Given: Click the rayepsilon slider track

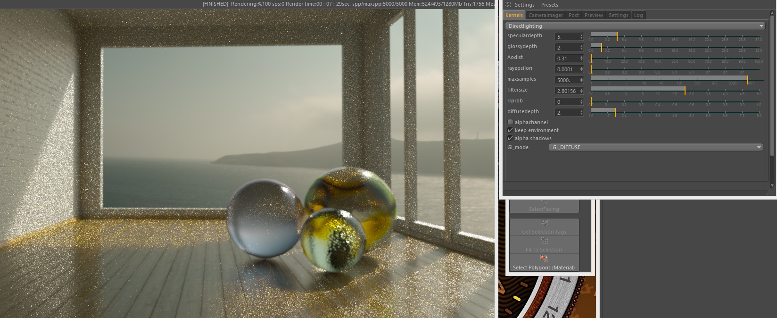Looking at the screenshot, I should [x=675, y=69].
